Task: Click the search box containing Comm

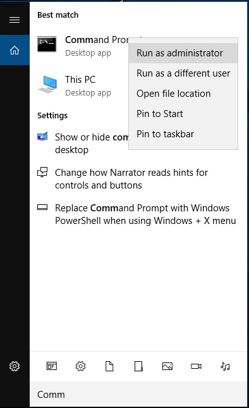Action: tap(138, 395)
